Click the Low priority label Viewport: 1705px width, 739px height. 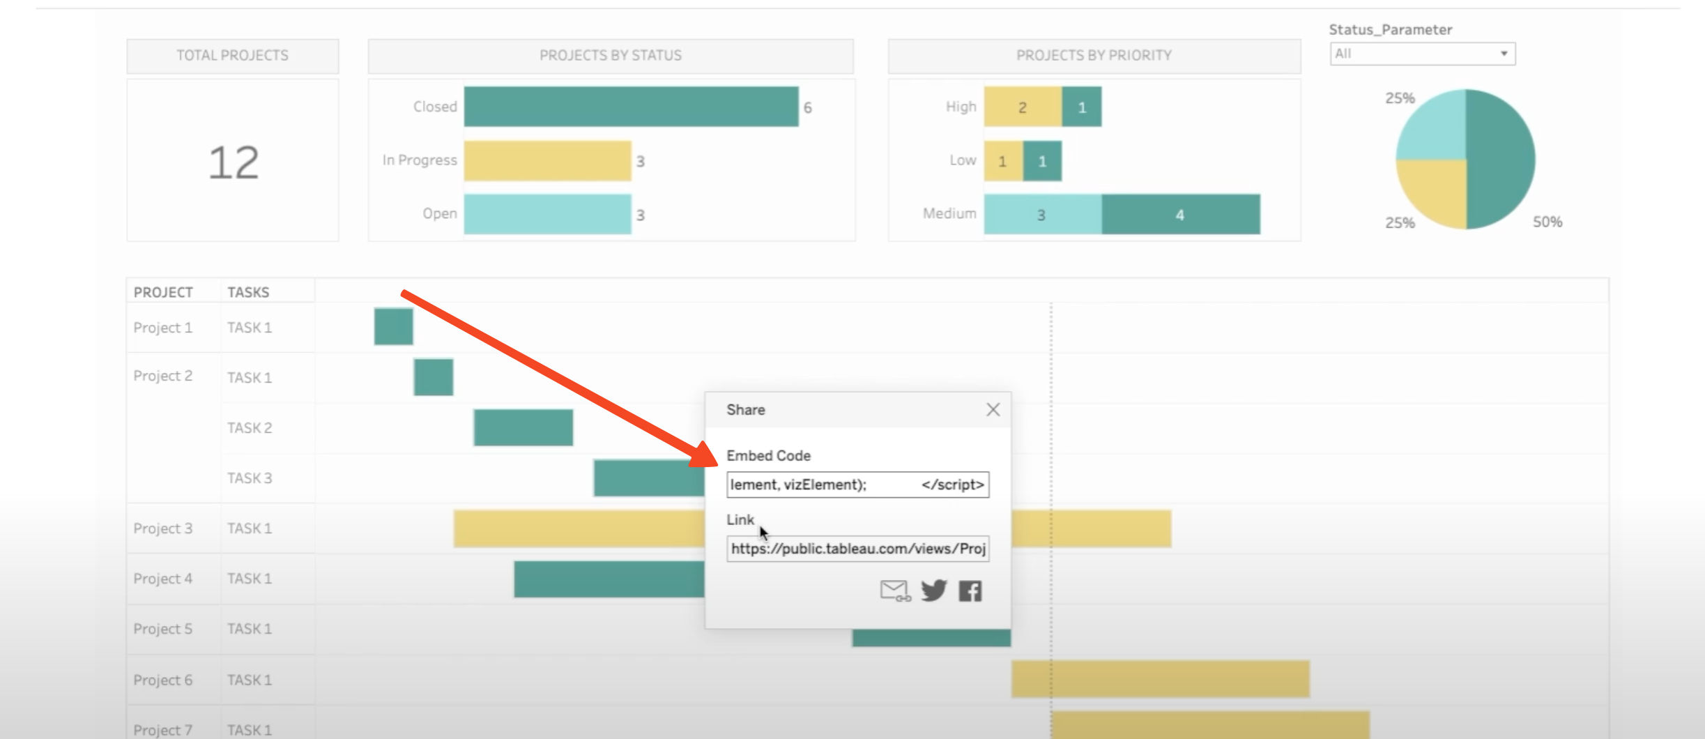[963, 160]
